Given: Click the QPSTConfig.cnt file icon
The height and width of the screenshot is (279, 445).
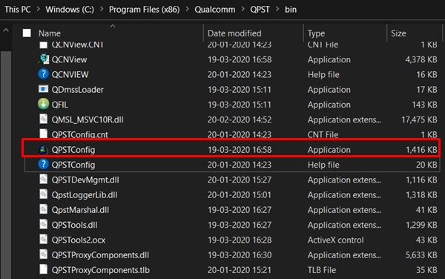Looking at the screenshot, I should coord(43,134).
